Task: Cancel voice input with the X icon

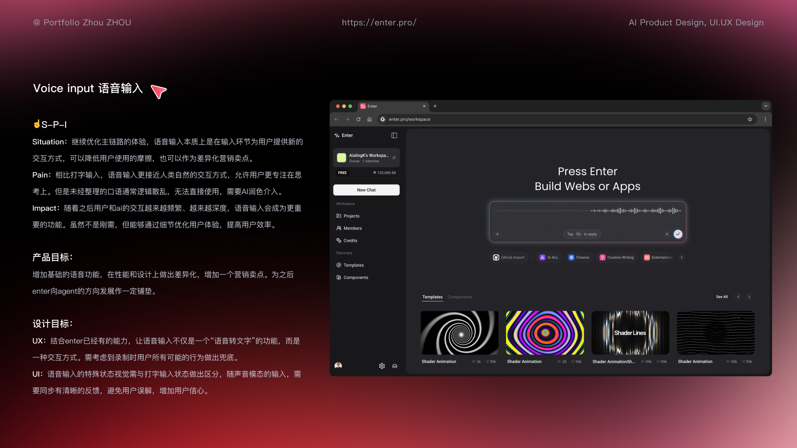Action: 667,234
